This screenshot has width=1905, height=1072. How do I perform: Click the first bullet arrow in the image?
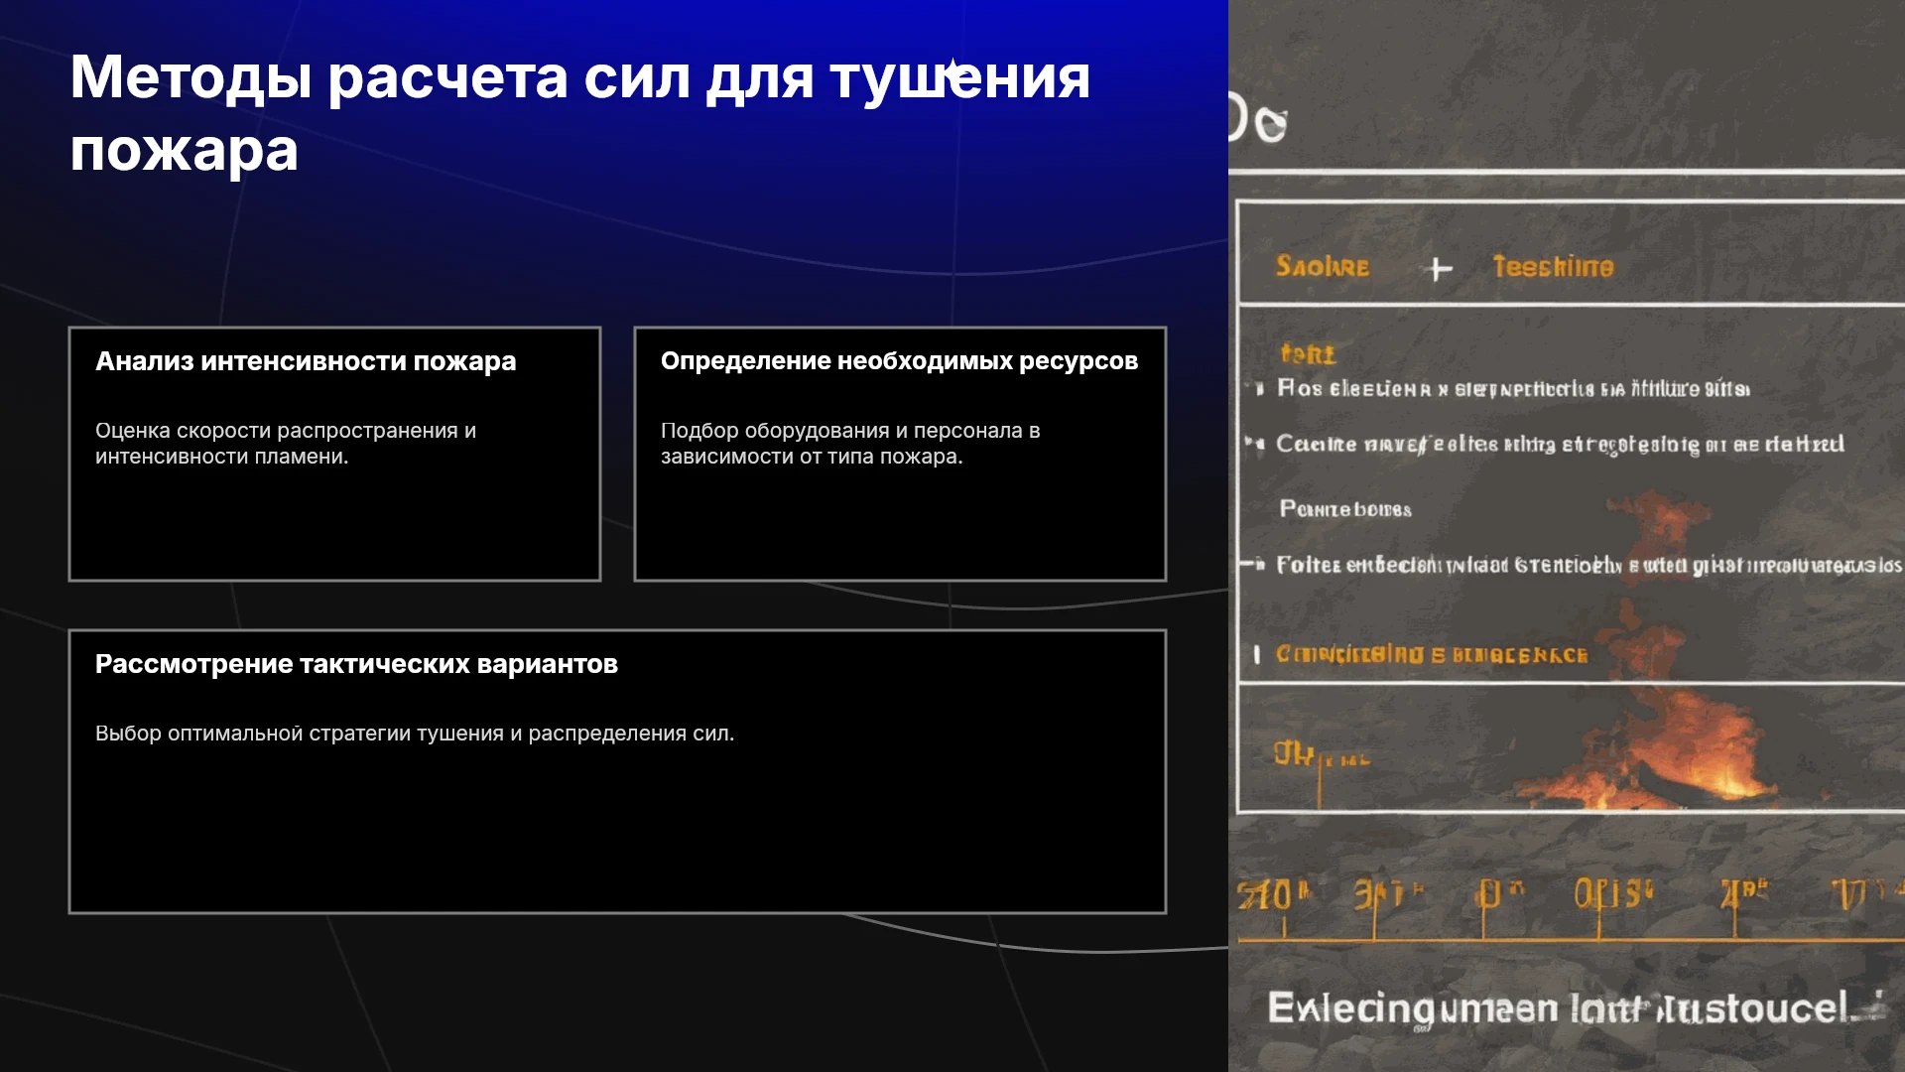pos(1258,388)
